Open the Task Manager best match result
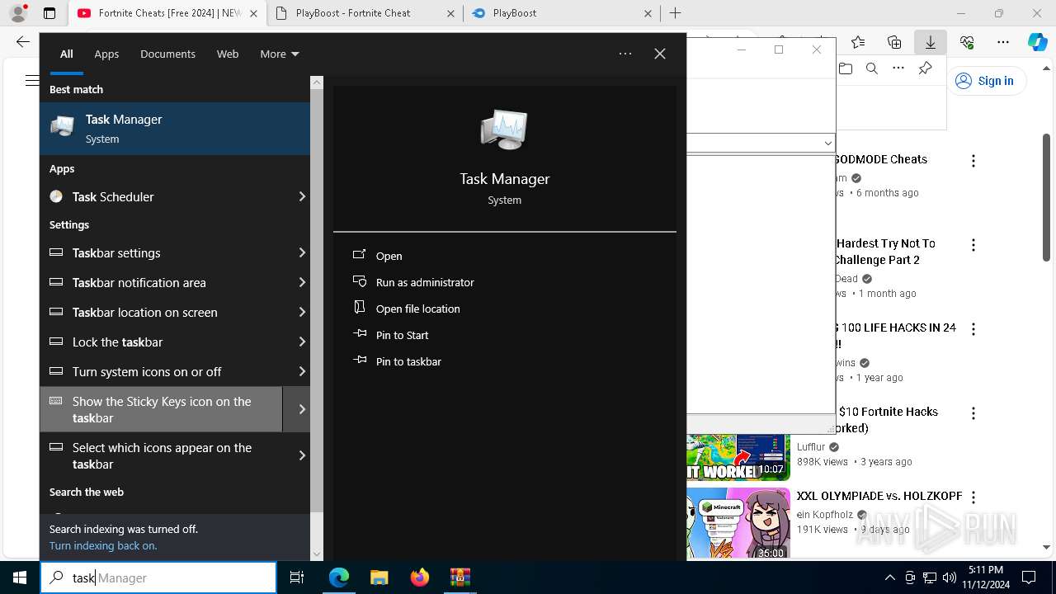1056x594 pixels. click(x=175, y=129)
